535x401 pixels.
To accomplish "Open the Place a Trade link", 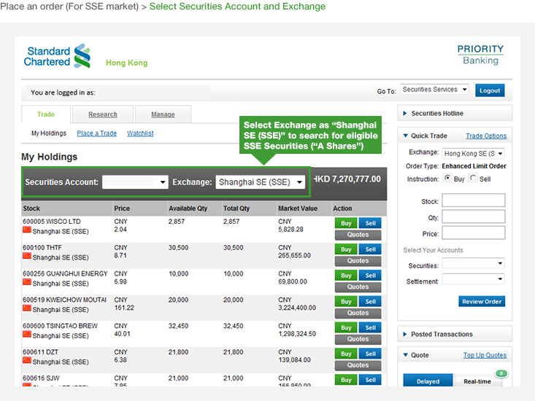I will [97, 133].
